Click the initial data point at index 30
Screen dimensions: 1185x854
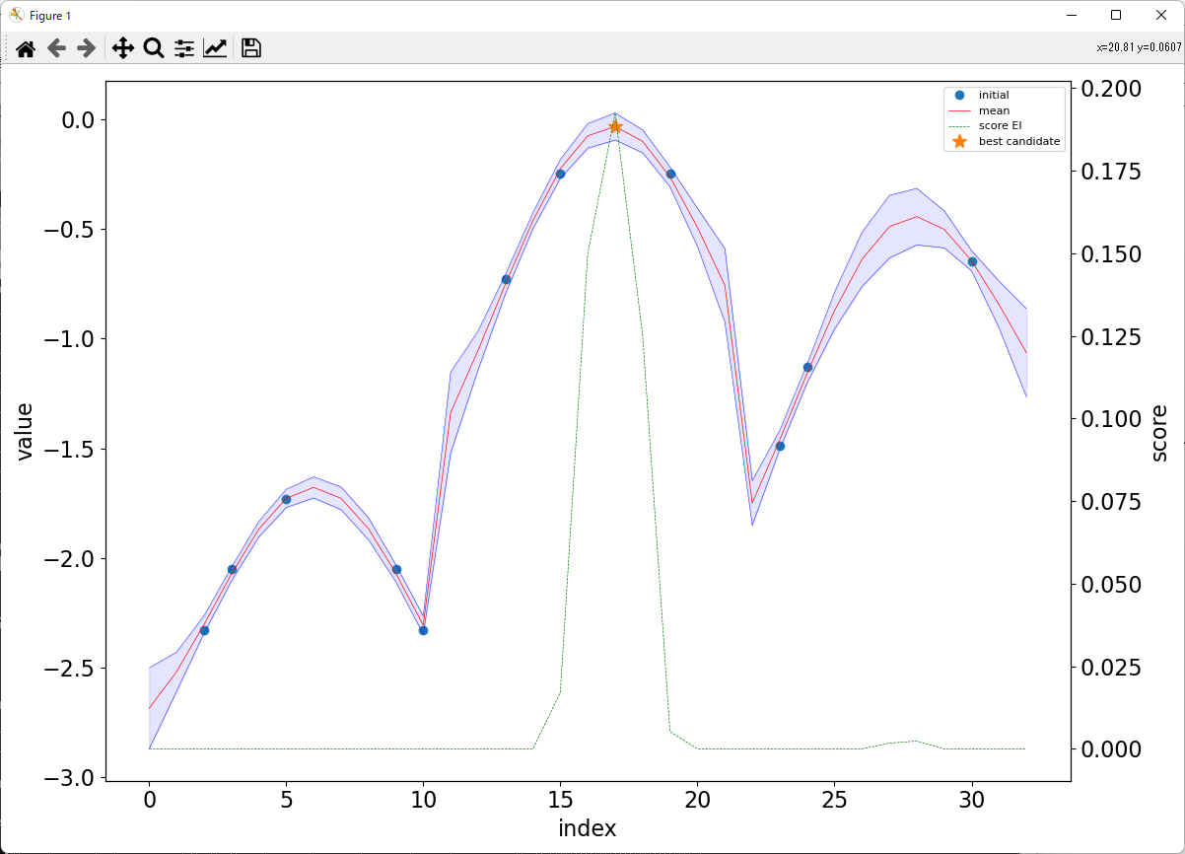[x=972, y=261]
